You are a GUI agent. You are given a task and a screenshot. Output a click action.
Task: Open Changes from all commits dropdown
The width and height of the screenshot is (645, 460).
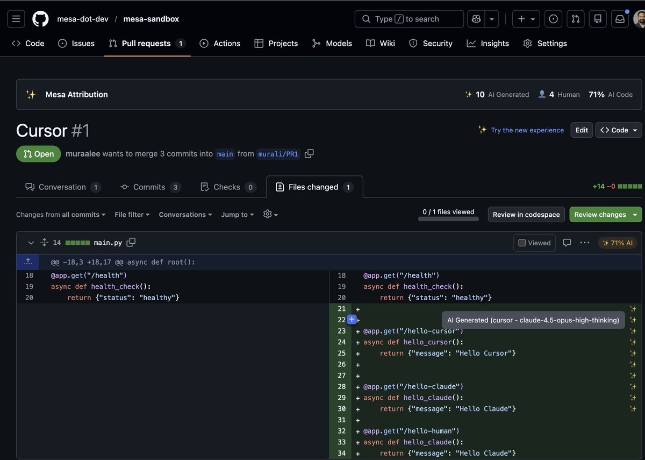pyautogui.click(x=61, y=215)
